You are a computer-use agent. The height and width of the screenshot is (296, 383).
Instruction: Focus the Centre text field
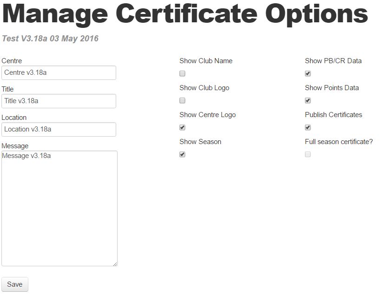pyautogui.click(x=59, y=72)
